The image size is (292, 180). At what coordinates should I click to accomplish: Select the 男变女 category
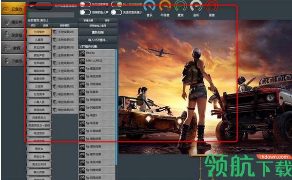[x=39, y=149]
